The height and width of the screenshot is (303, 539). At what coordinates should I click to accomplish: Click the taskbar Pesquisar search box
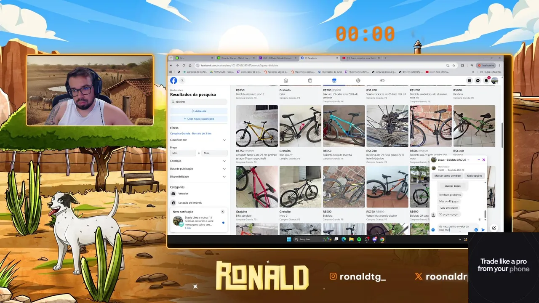[x=313, y=239]
